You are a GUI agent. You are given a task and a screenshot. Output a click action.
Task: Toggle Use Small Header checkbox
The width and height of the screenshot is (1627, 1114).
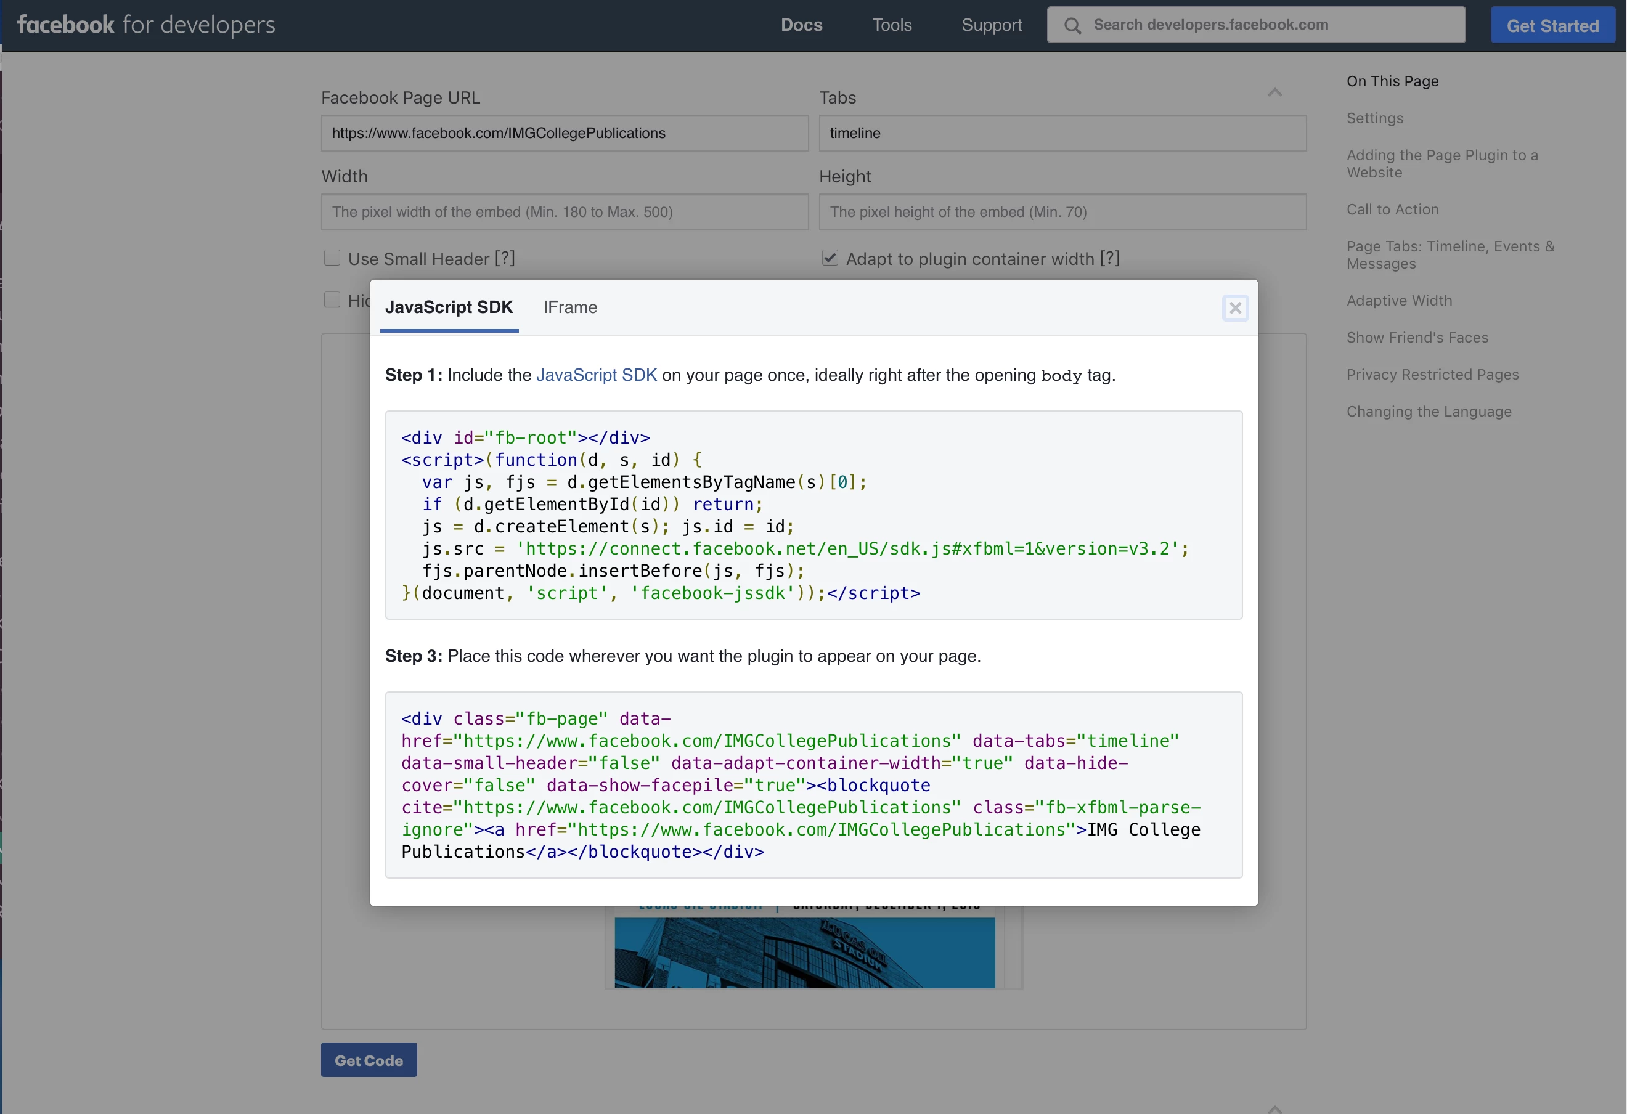click(332, 258)
